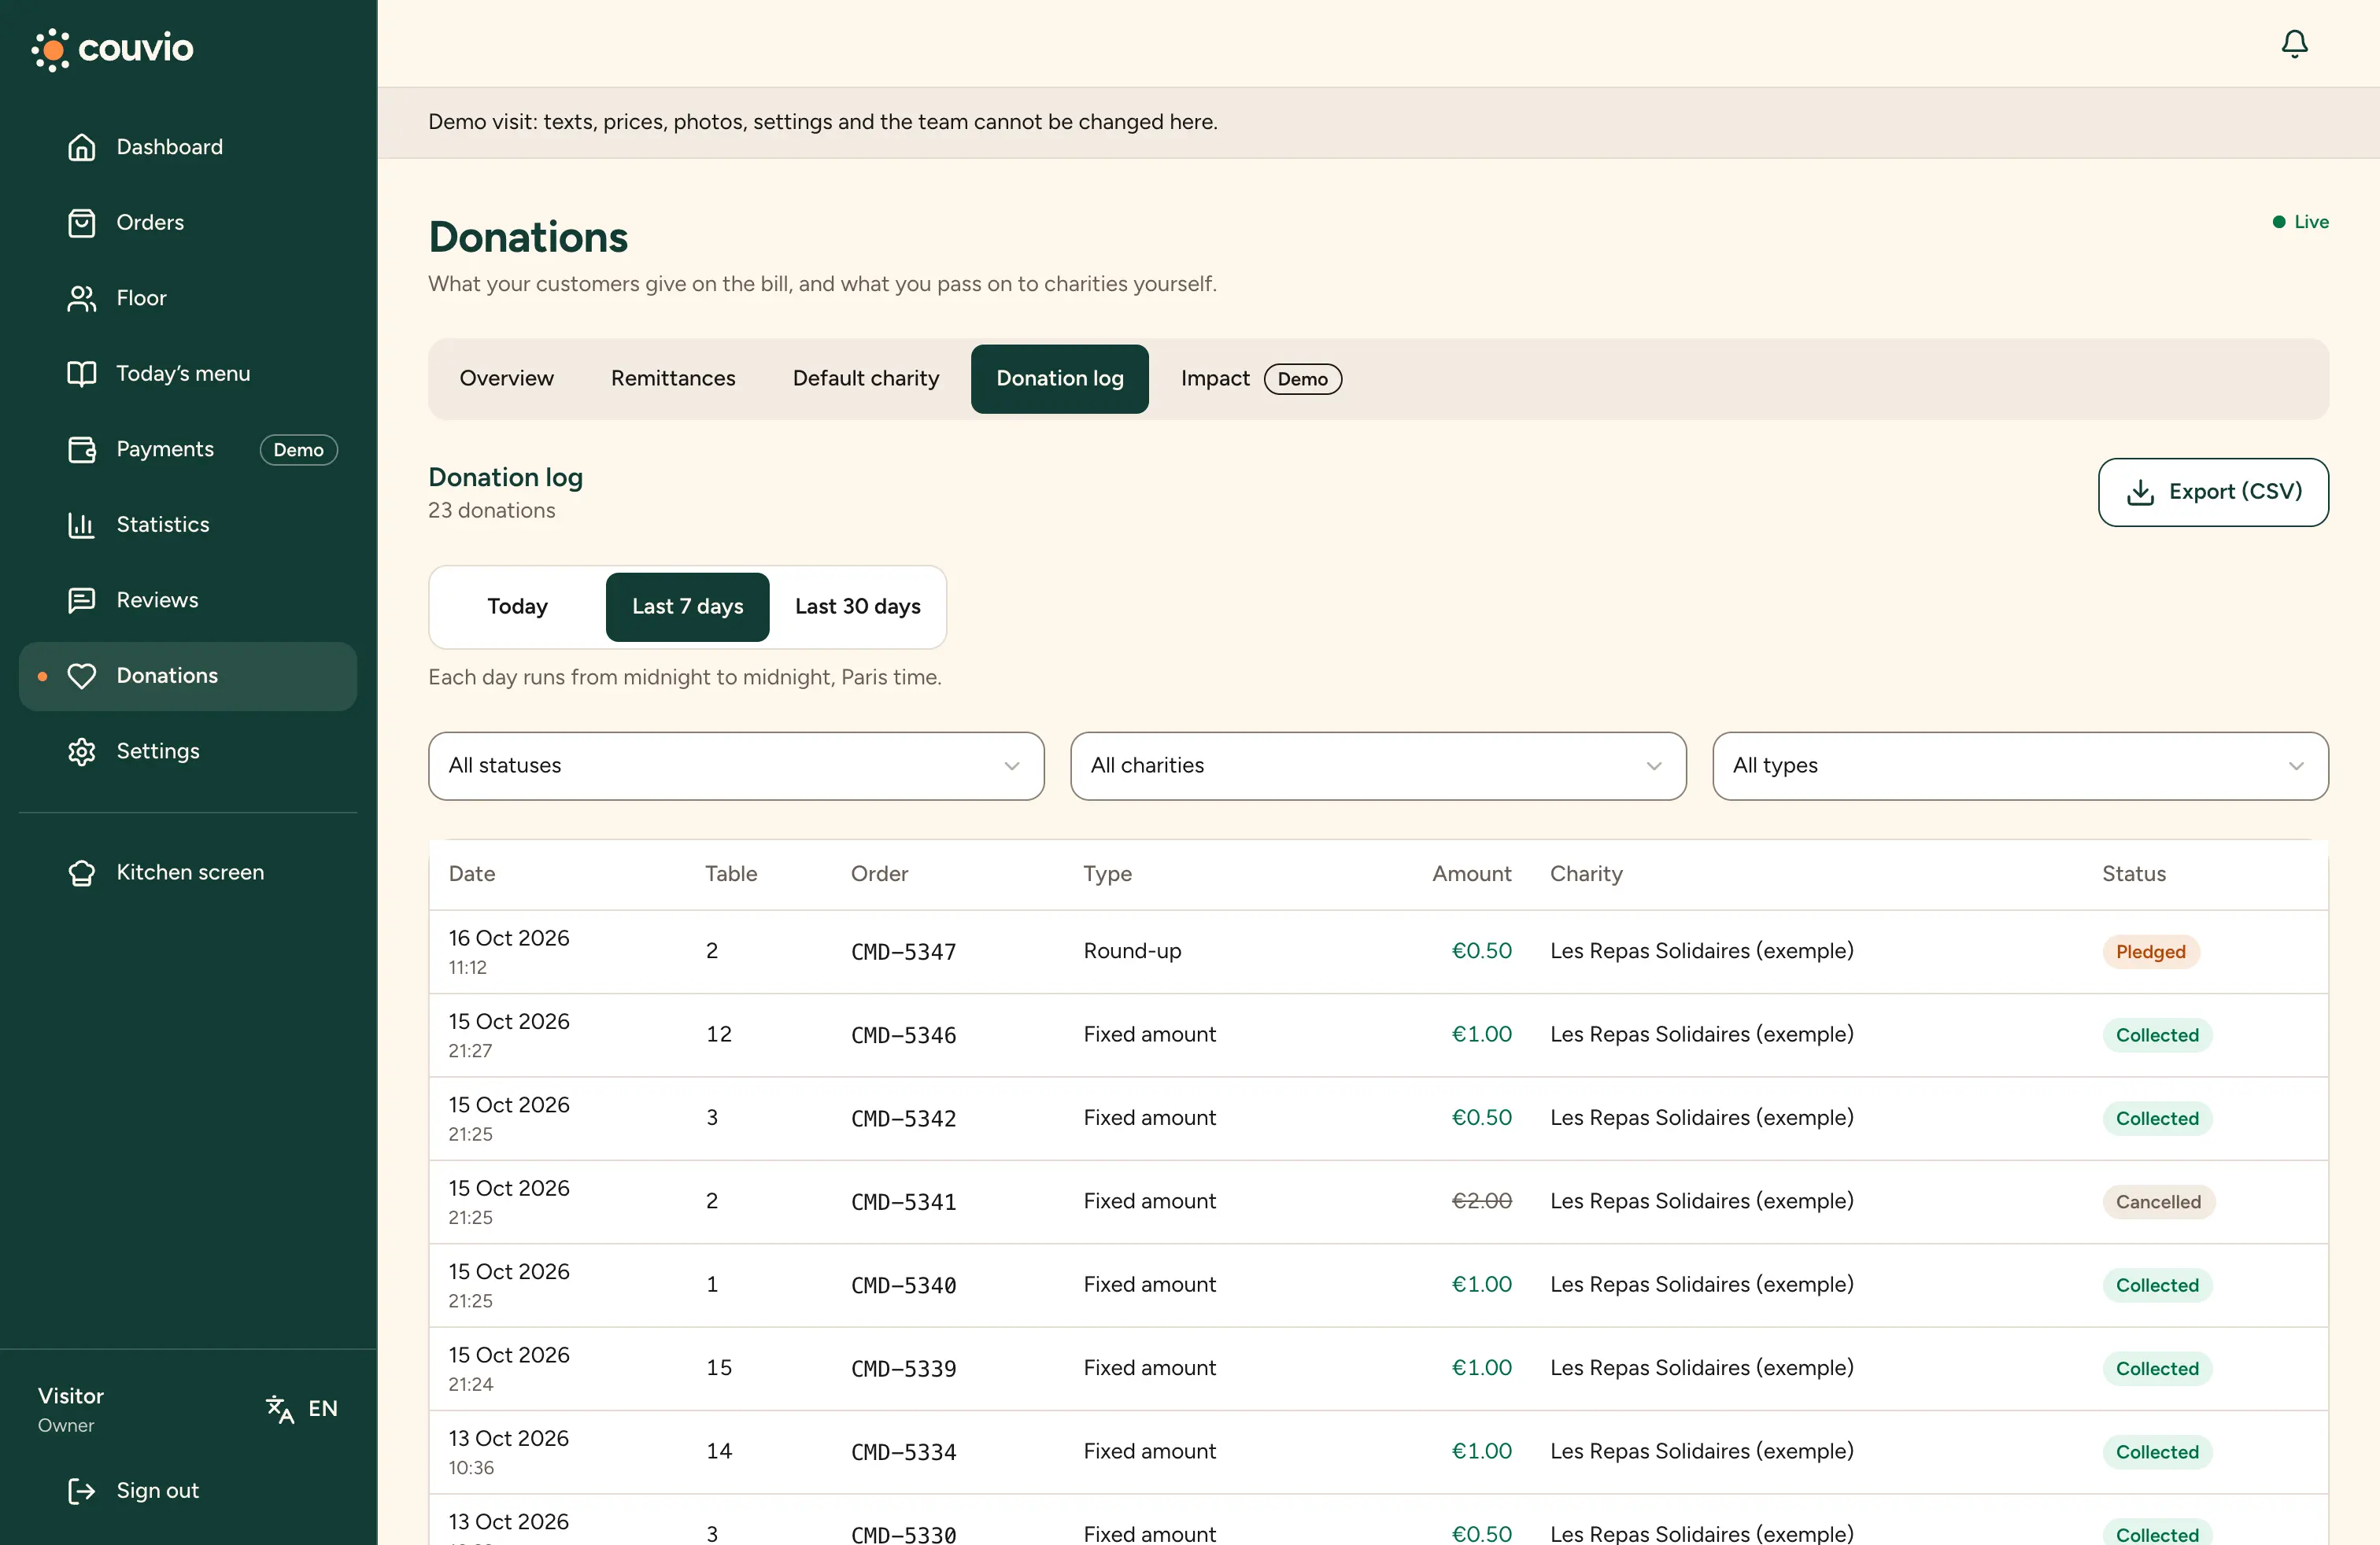Select the Donation log tab

(1060, 378)
